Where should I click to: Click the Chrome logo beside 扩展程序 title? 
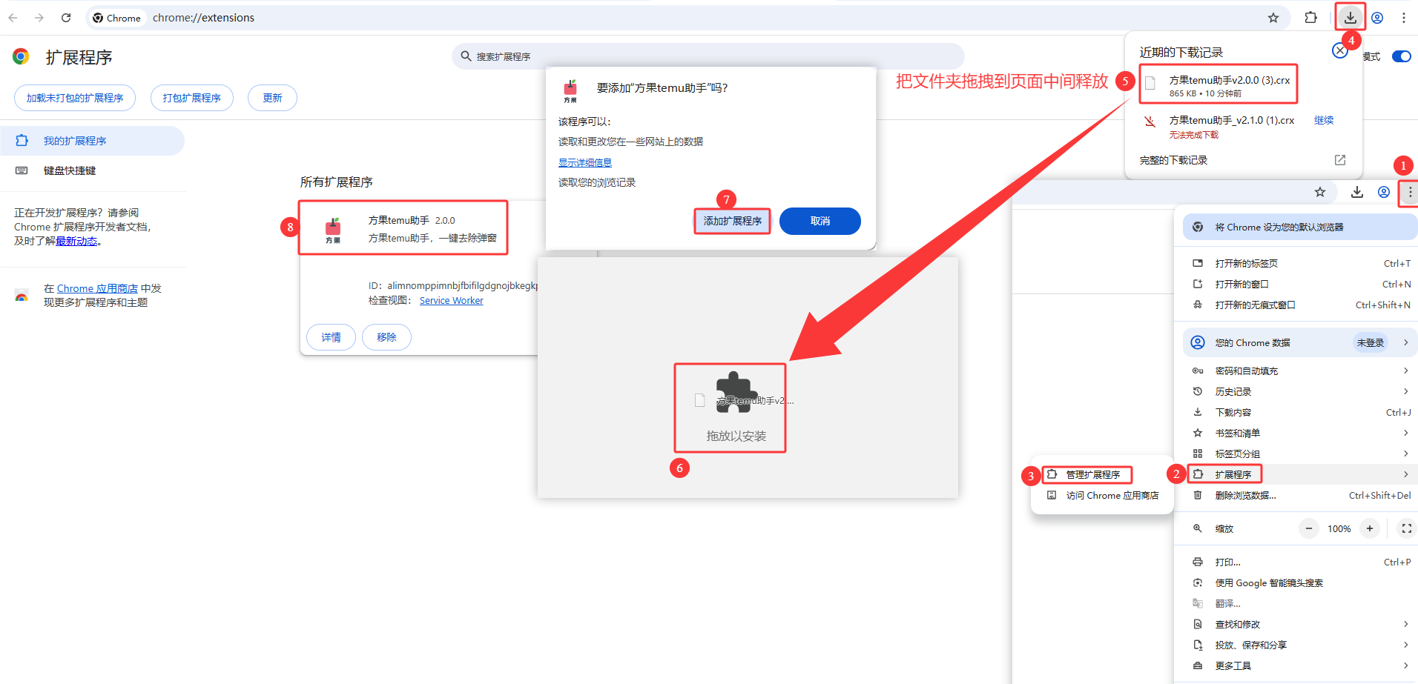[x=21, y=56]
